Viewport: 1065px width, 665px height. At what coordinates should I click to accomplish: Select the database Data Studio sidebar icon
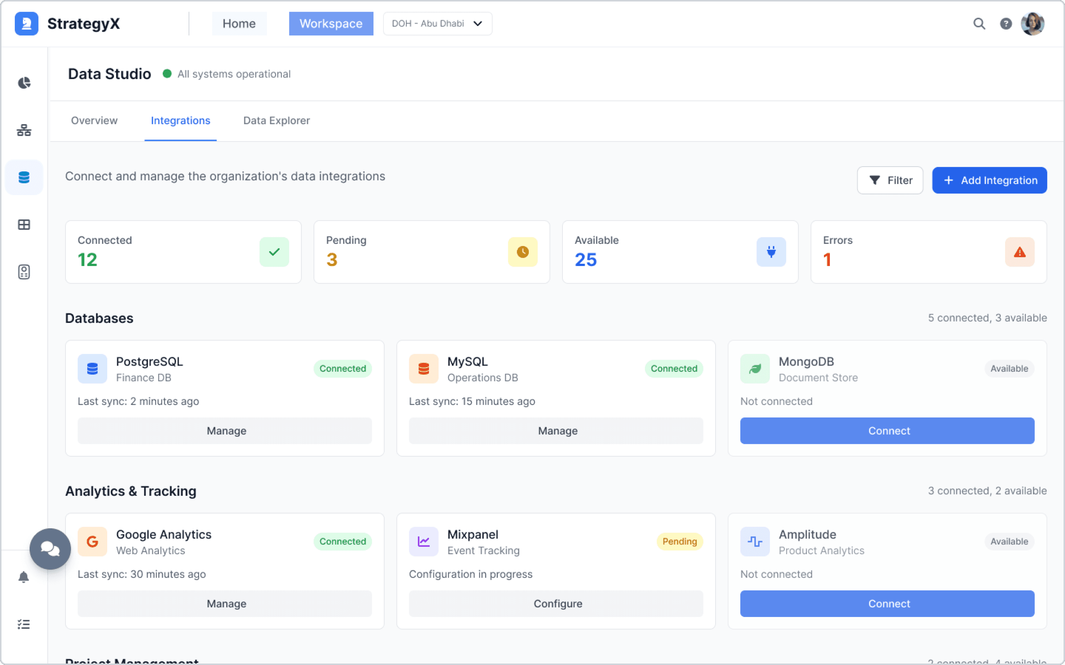click(x=24, y=177)
